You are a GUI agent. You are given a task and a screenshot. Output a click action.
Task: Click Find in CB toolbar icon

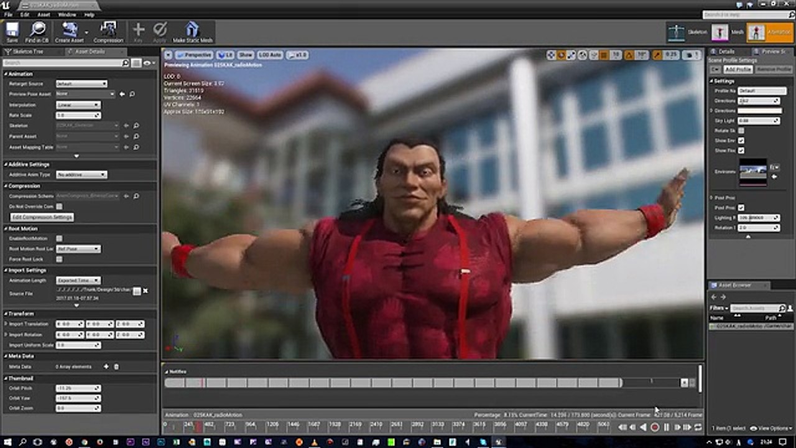click(38, 32)
